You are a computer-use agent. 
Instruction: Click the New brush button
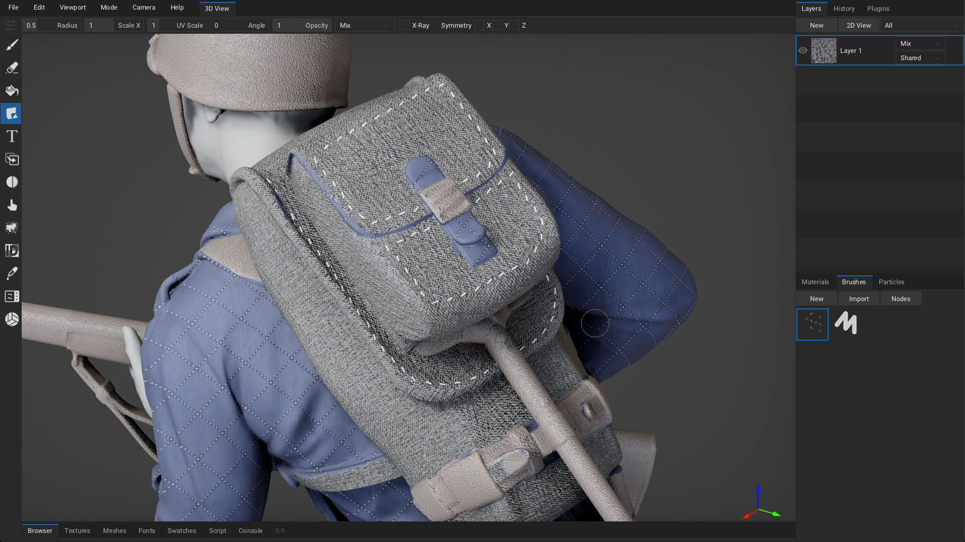(816, 298)
